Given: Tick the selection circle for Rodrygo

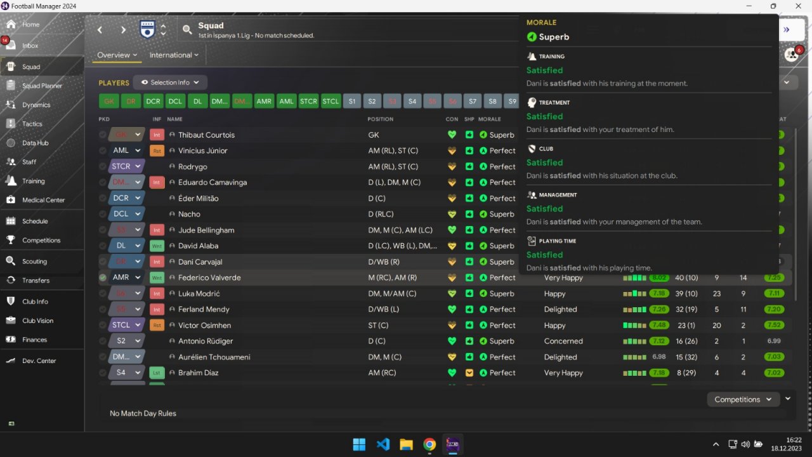Looking at the screenshot, I should [103, 166].
